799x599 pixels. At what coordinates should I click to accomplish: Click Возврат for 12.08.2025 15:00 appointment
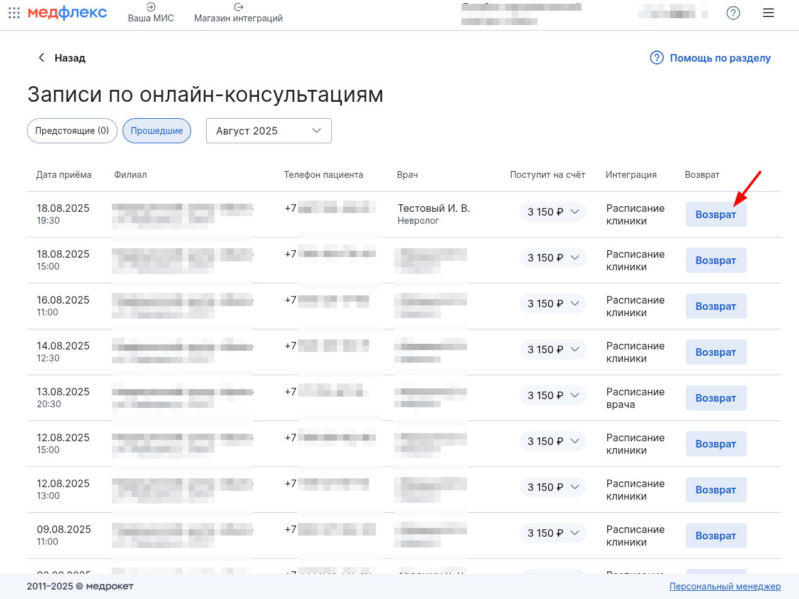point(716,444)
